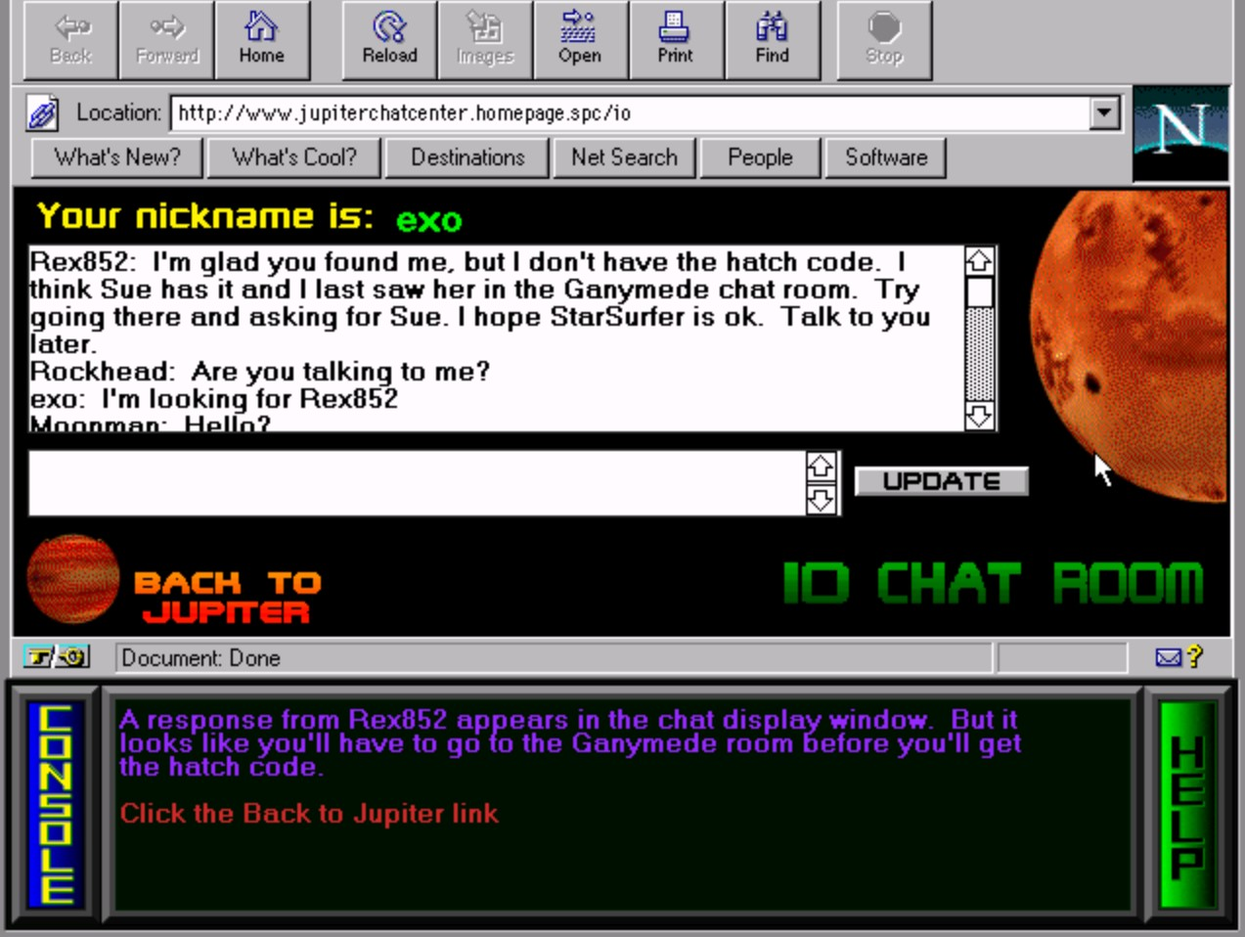1245x937 pixels.
Task: Open the Software directory button
Action: (886, 157)
